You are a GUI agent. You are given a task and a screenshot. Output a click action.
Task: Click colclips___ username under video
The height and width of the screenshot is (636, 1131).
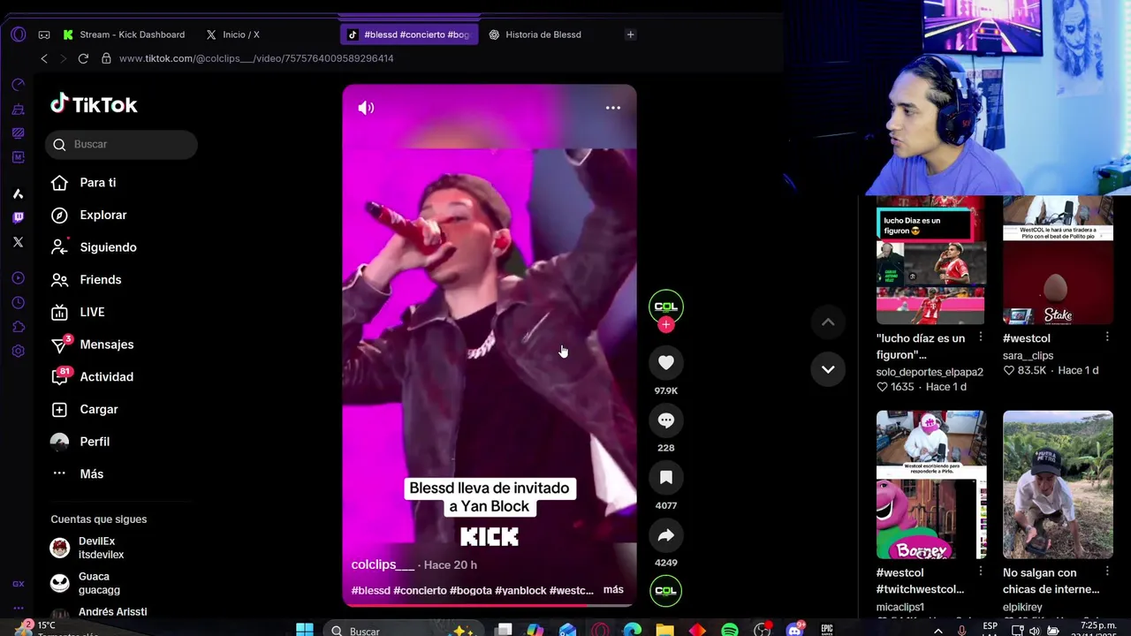click(383, 564)
